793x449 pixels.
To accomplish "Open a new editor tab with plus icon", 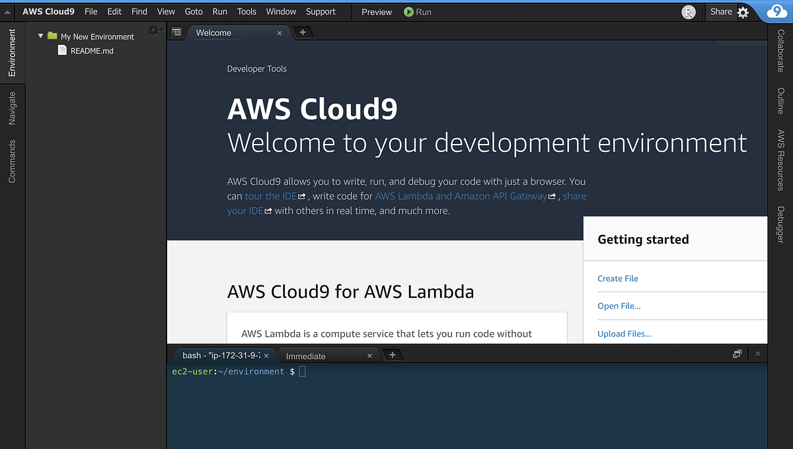I will coord(303,32).
